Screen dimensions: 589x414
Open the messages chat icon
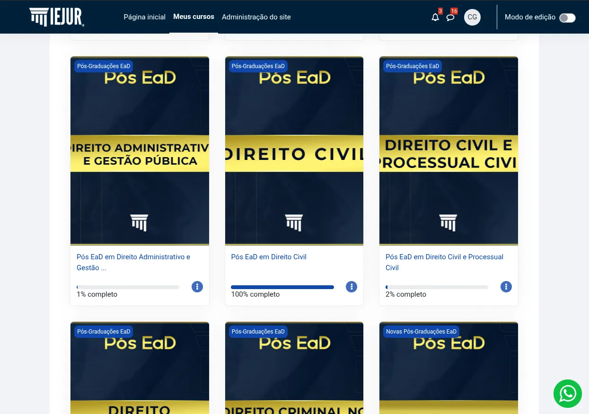[450, 17]
